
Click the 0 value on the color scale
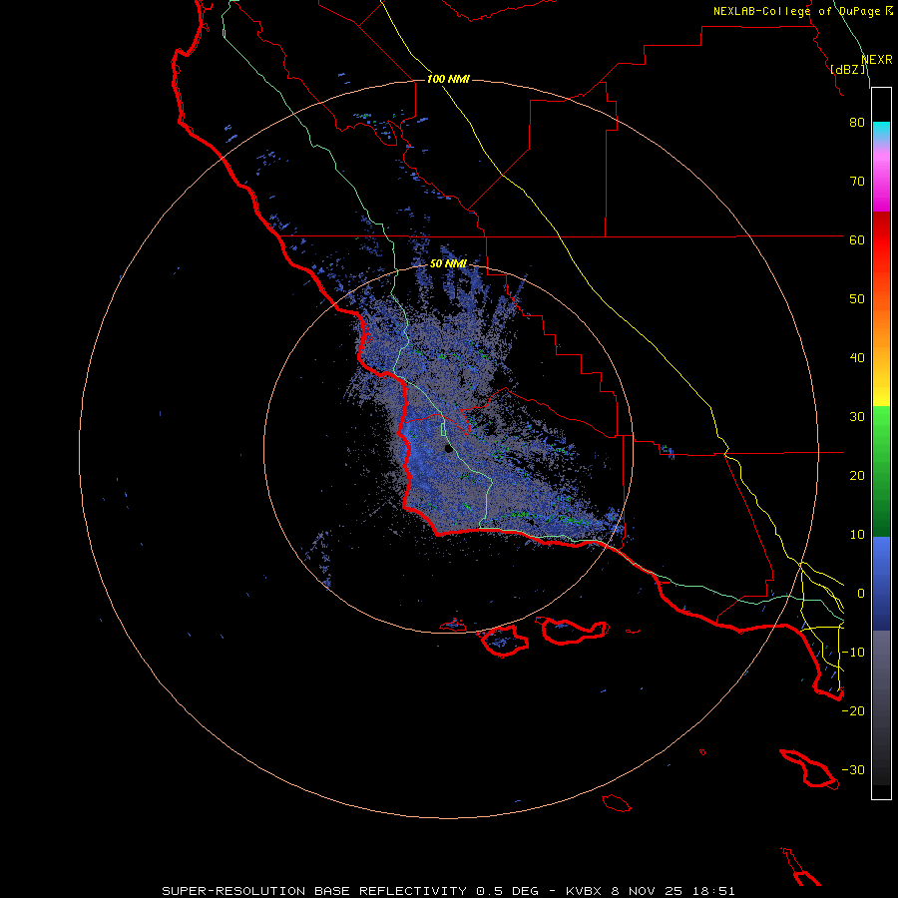click(861, 594)
